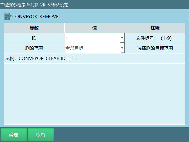Click the 值 column header

click(x=94, y=28)
